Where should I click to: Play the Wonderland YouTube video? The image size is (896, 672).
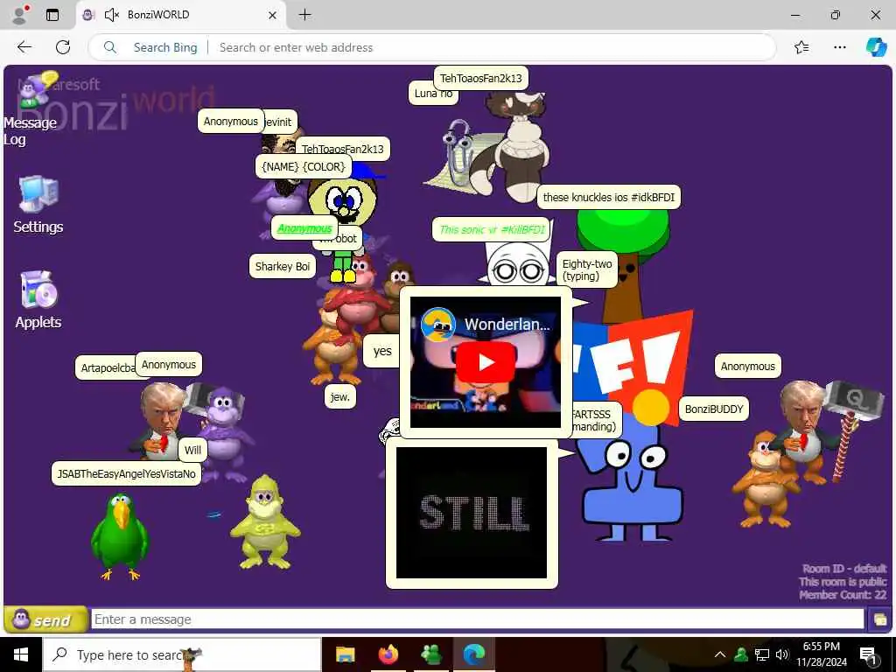click(485, 362)
